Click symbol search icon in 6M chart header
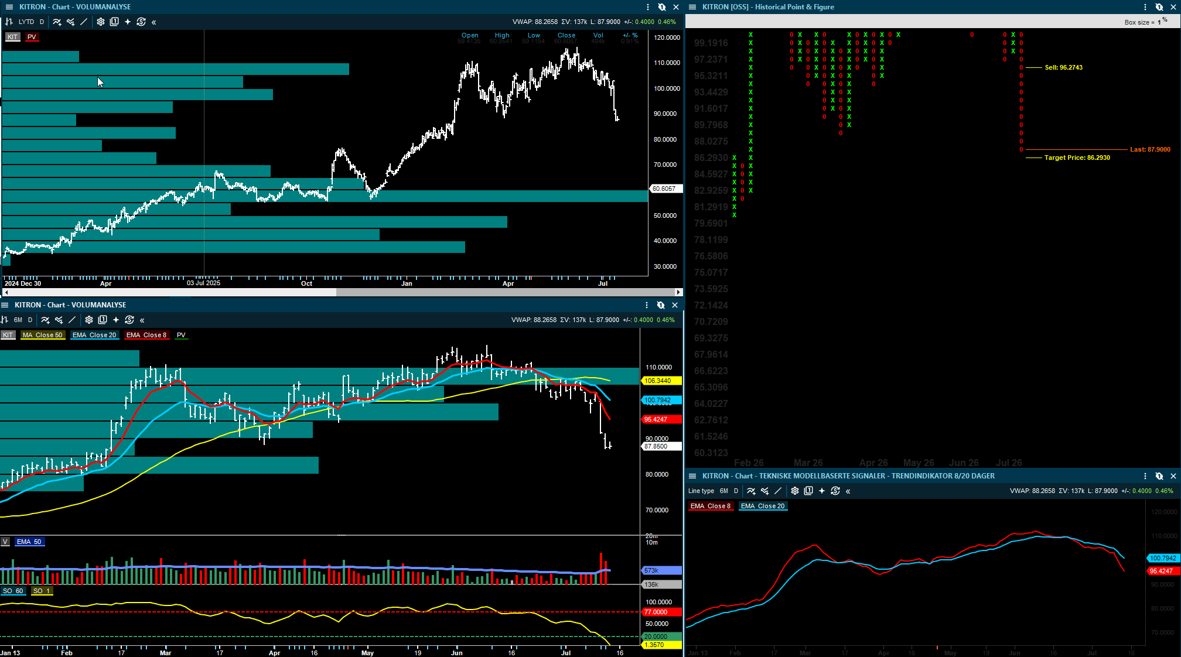Viewport: 1181px width, 657px height. (661, 305)
